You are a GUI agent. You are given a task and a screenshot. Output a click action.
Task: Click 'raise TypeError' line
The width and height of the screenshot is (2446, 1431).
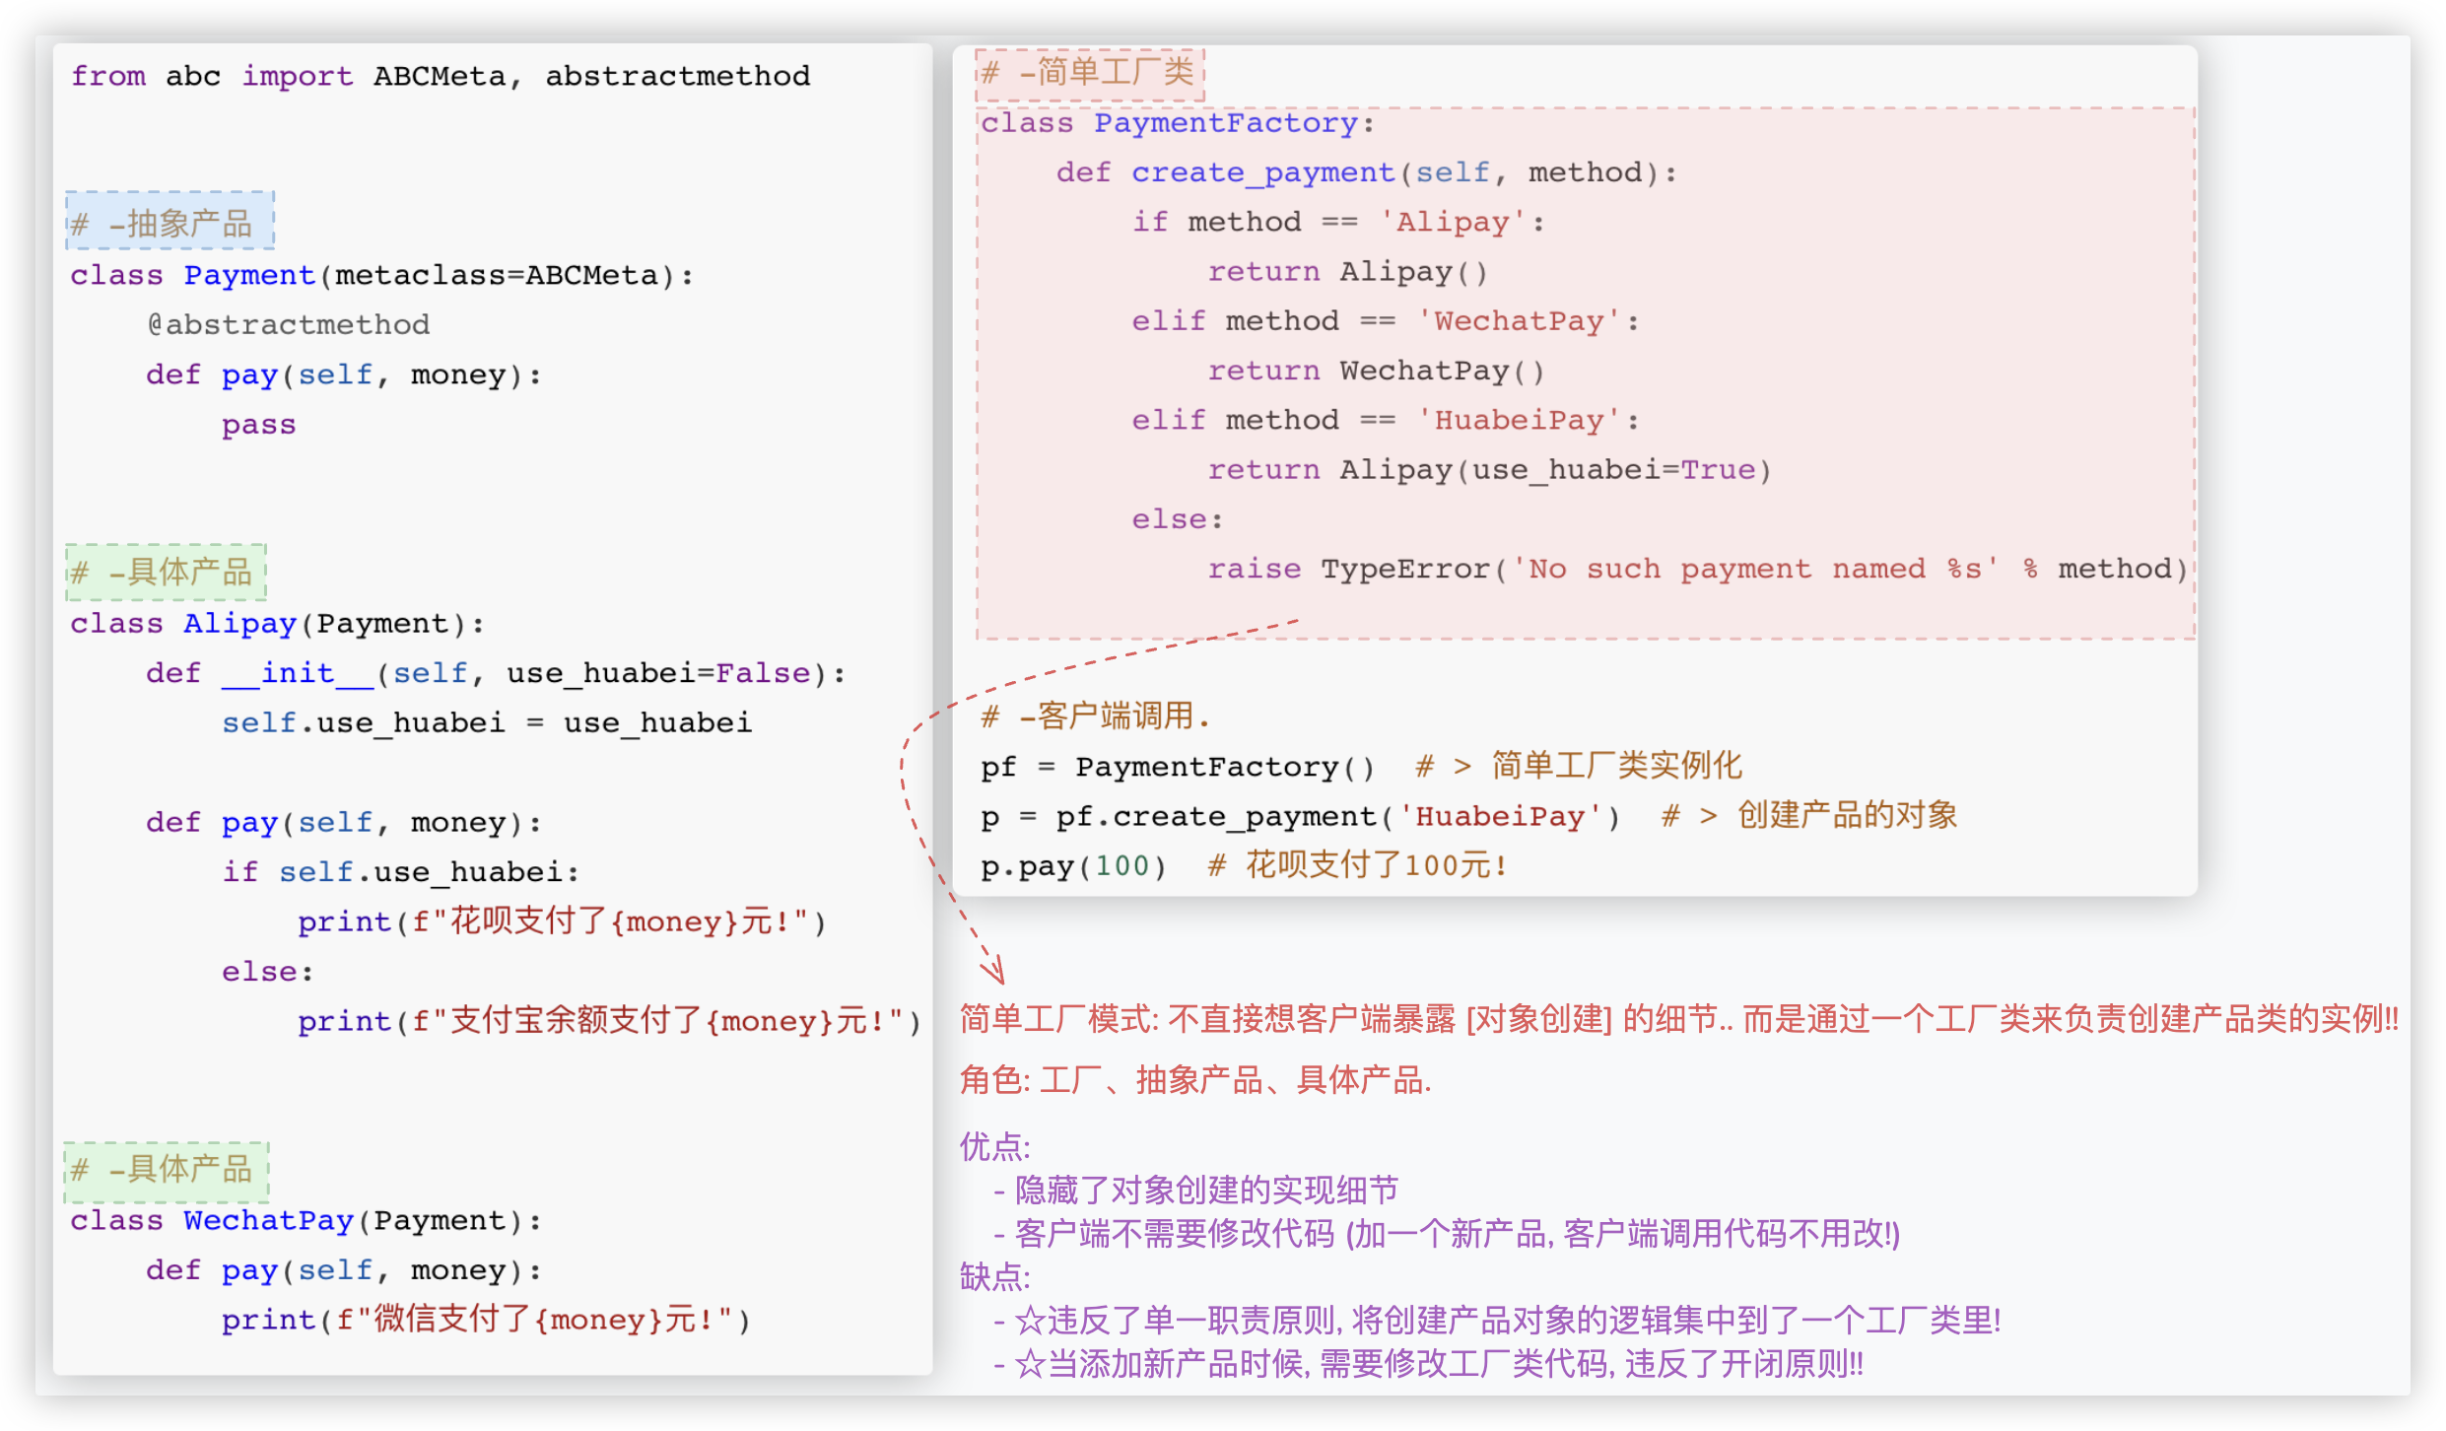tap(1352, 569)
